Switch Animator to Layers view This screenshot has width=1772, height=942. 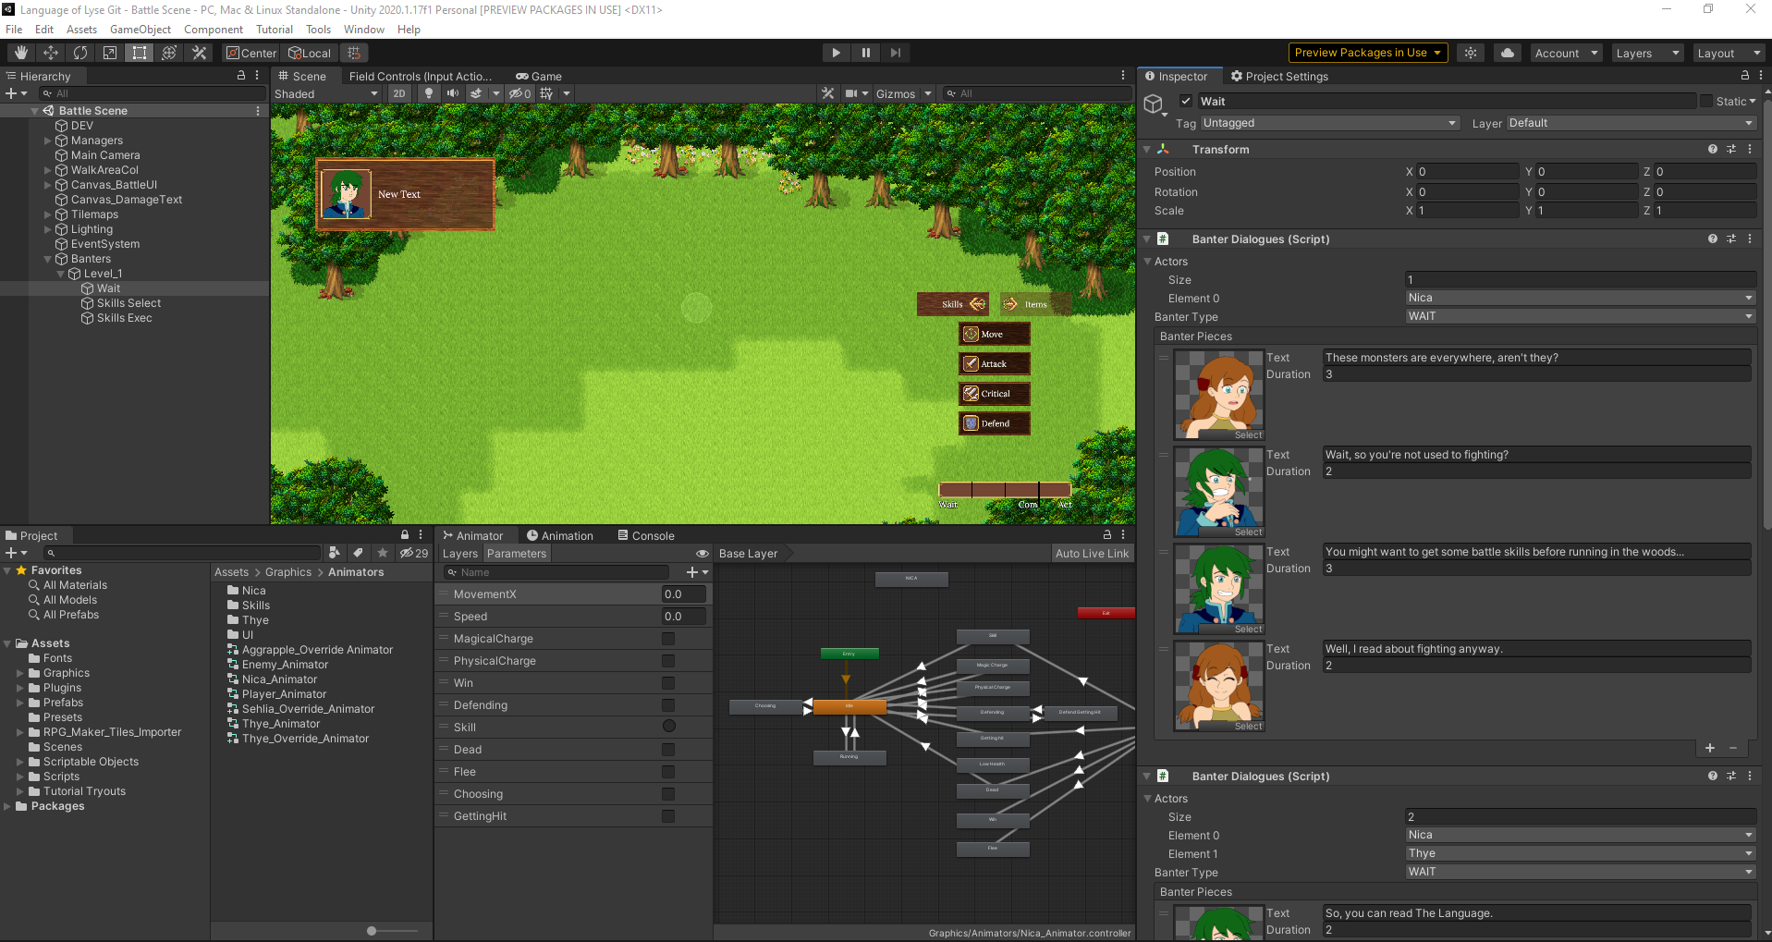(x=460, y=554)
